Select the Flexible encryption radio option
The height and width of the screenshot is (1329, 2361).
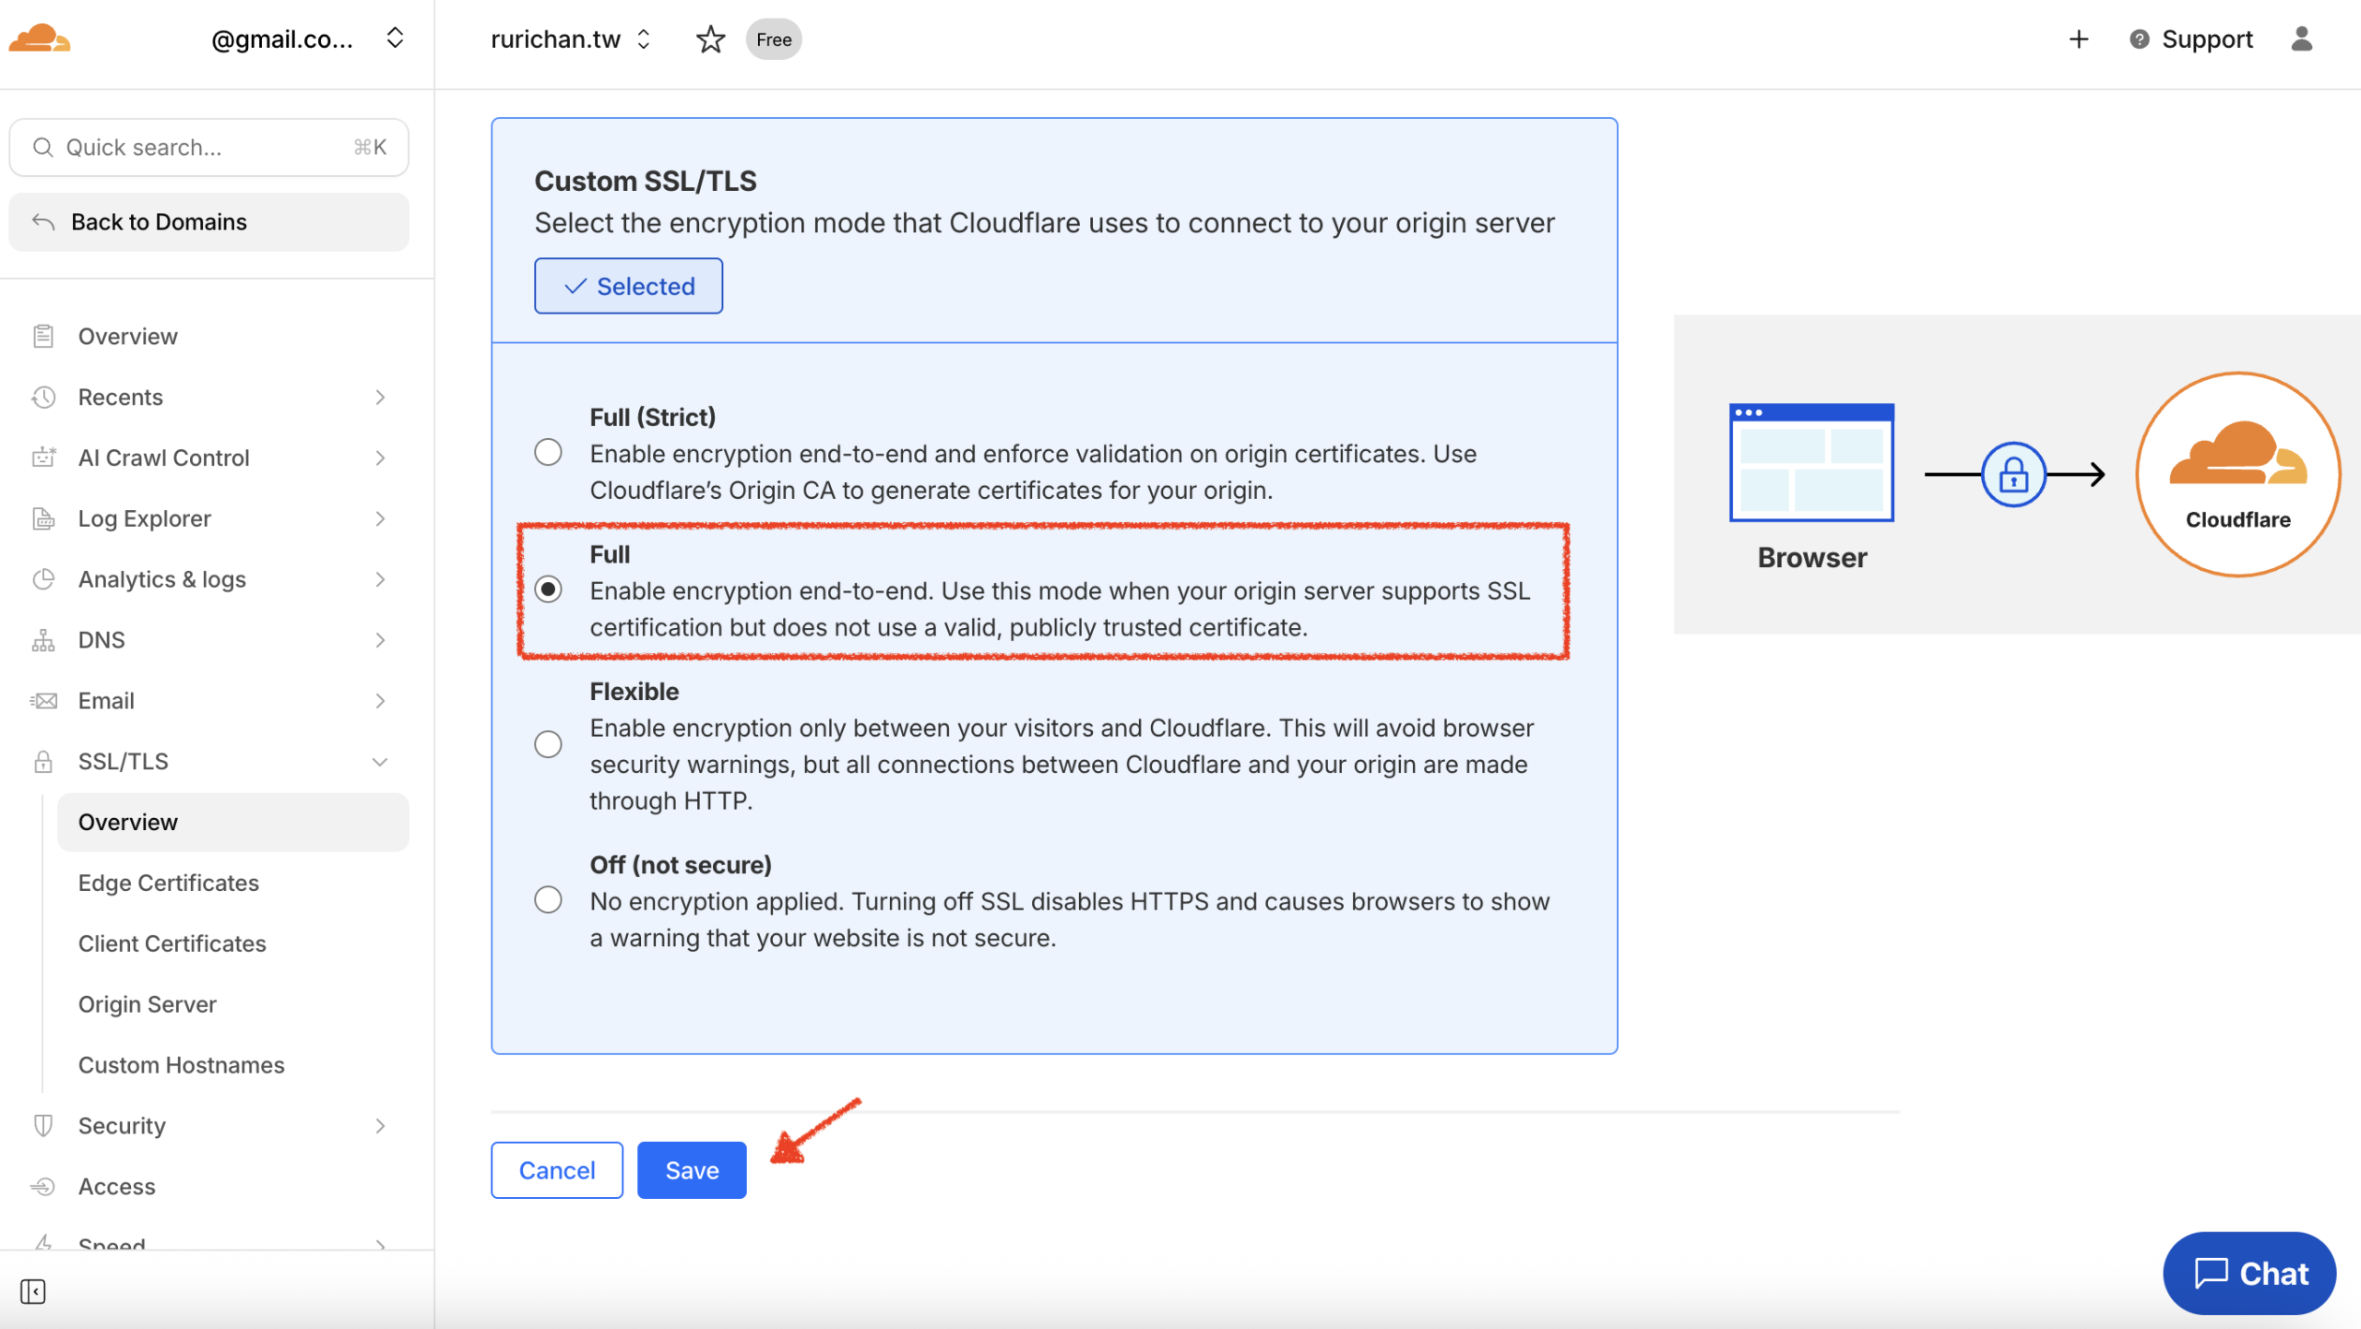tap(548, 744)
